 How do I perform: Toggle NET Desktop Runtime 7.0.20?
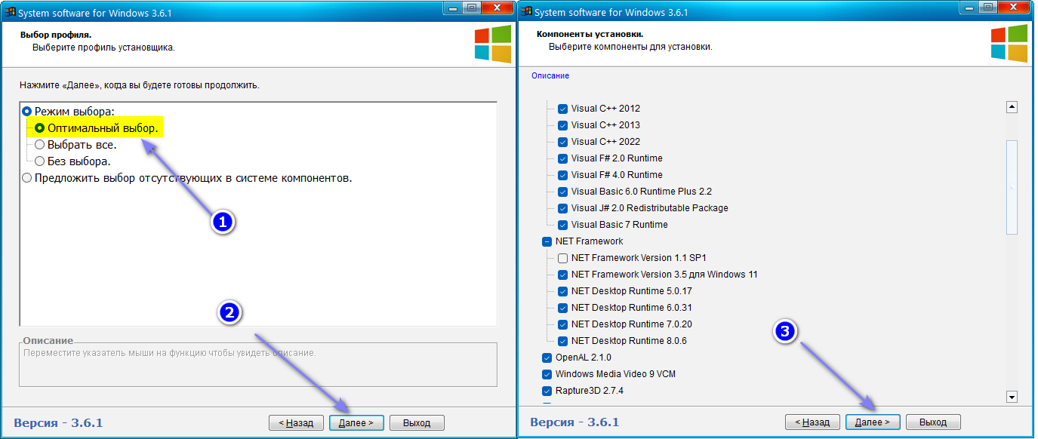click(563, 324)
